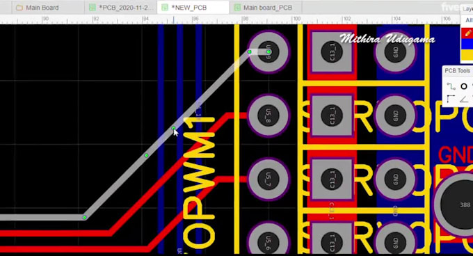
Task: Select the Track routing tool in PCB Tools
Action: click(x=451, y=86)
